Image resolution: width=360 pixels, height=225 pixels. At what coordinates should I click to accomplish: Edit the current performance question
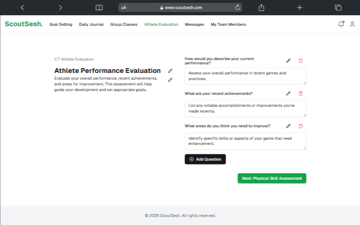tap(288, 61)
